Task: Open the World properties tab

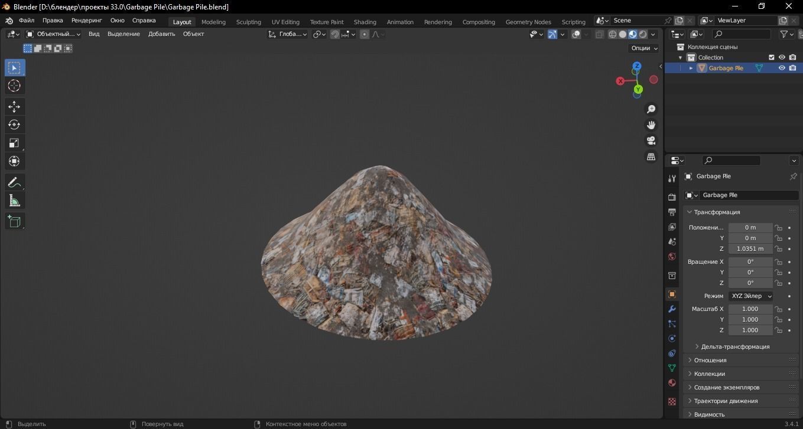Action: (x=672, y=256)
